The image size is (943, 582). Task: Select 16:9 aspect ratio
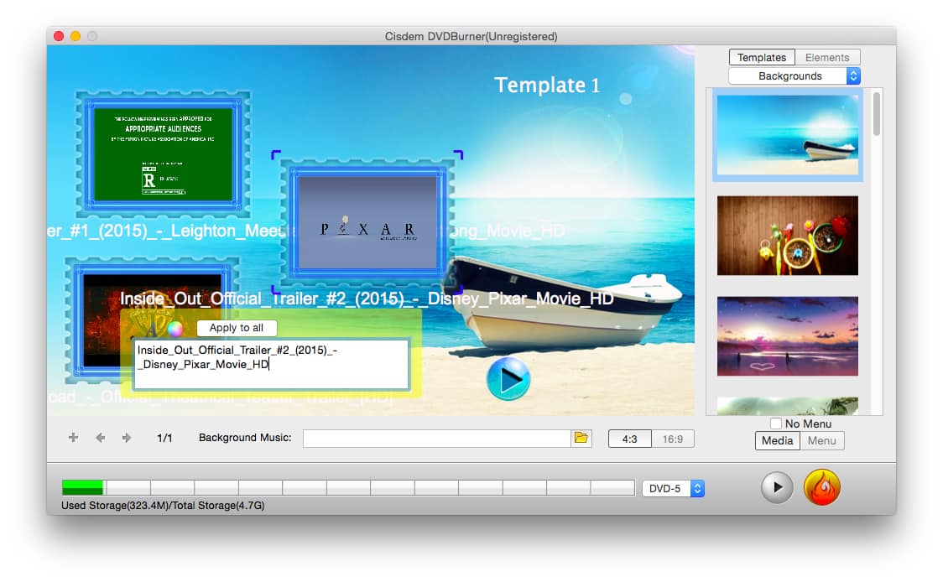(672, 439)
